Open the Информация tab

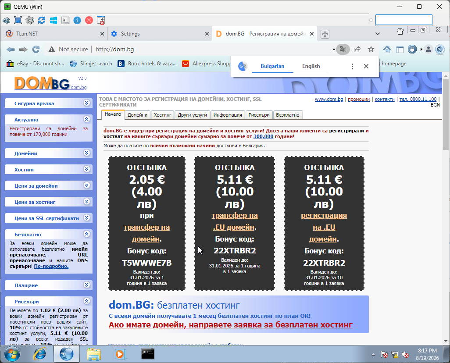(228, 115)
